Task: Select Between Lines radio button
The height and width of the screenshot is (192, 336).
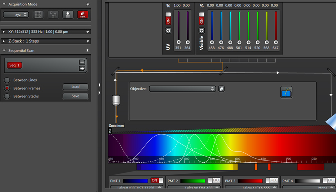Action: pos(7,80)
